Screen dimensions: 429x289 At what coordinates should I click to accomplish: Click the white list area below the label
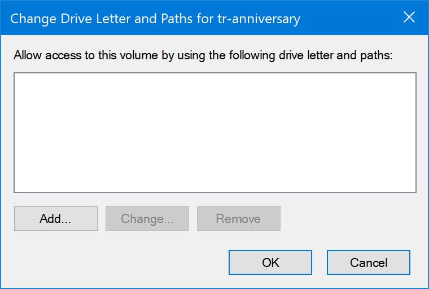pyautogui.click(x=214, y=133)
